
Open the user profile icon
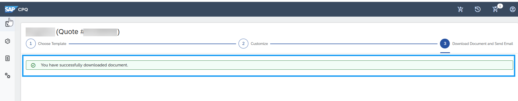513,9
